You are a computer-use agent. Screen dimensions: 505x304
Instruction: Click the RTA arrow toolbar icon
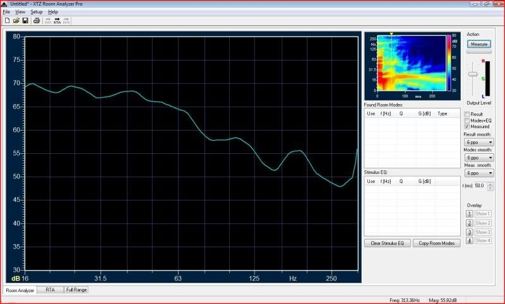coord(57,20)
